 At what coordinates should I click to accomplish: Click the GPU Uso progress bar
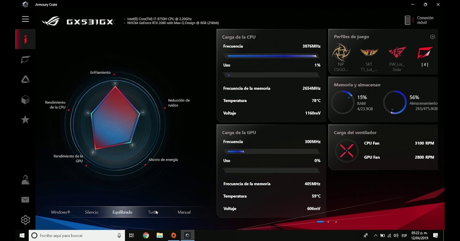[x=271, y=171]
